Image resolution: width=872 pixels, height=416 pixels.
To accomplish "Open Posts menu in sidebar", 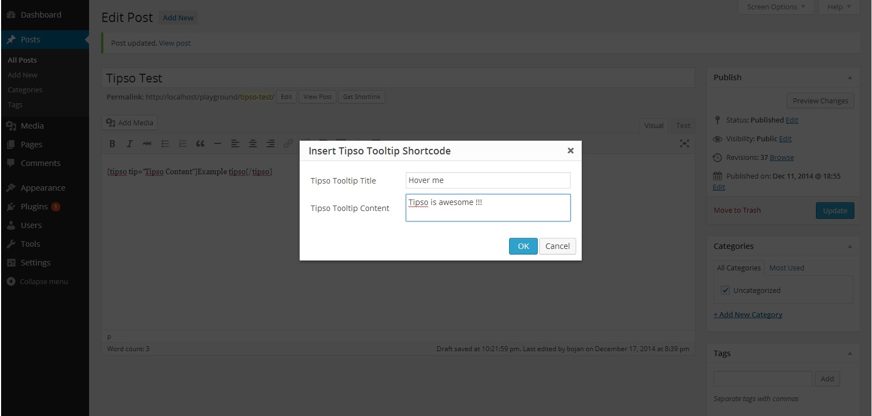I will click(x=45, y=40).
